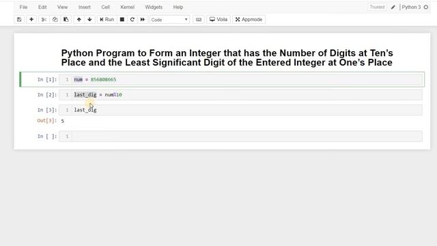
Task: Click the Python Program heading text
Action: [227, 57]
